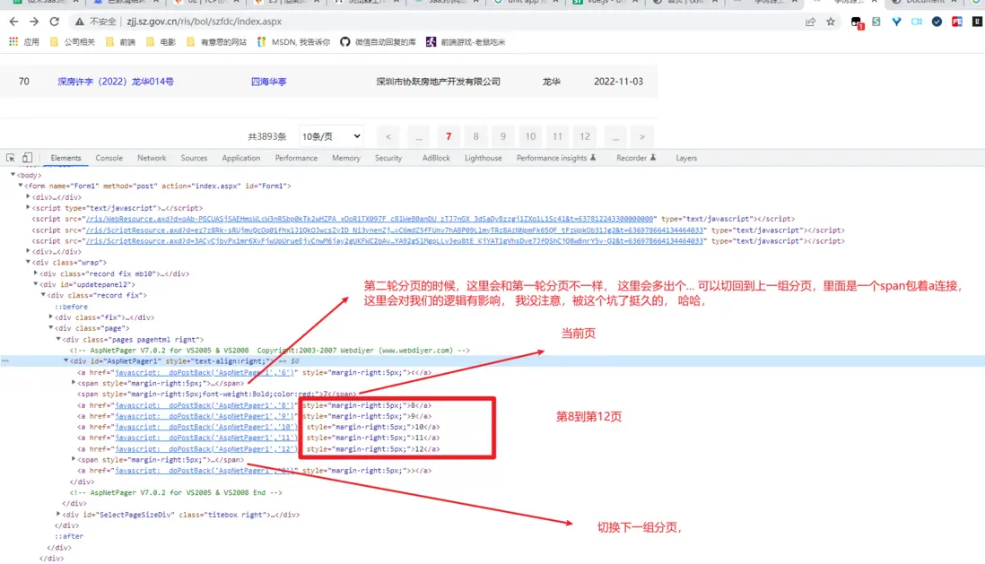Open the 应用 apps grid shortcut
Image resolution: width=985 pixels, height=564 pixels.
24,42
